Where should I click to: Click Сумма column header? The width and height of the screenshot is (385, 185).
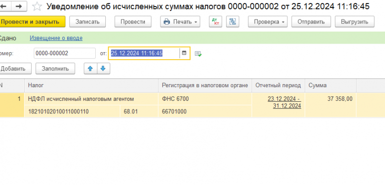pyautogui.click(x=330, y=86)
